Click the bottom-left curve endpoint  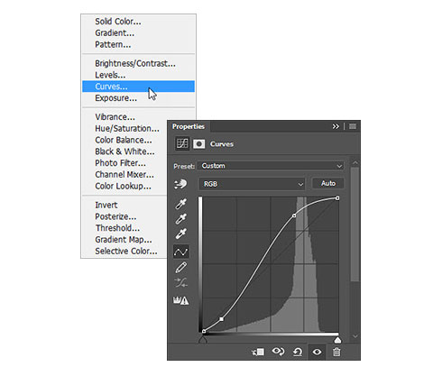(204, 331)
